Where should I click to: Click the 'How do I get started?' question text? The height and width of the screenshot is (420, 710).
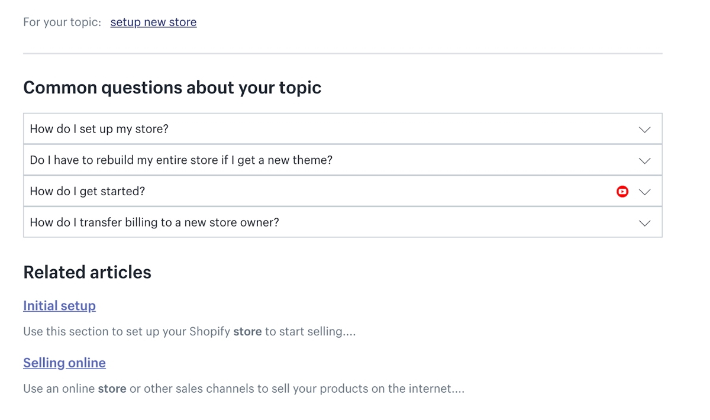tap(87, 191)
